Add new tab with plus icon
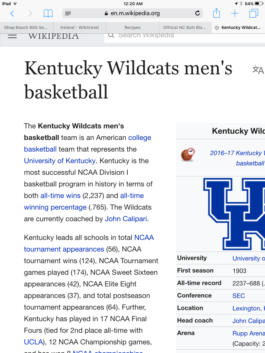265x353 pixels. (235, 13)
